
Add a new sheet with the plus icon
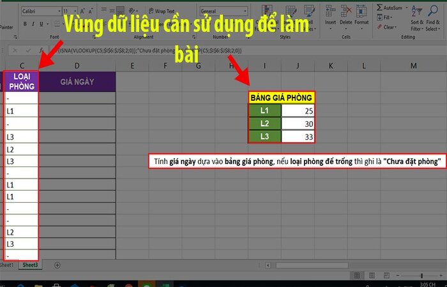[57, 265]
